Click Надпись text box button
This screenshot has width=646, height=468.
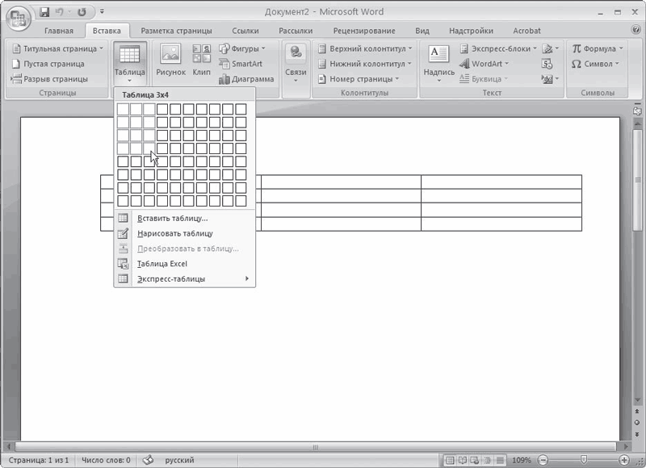point(439,64)
